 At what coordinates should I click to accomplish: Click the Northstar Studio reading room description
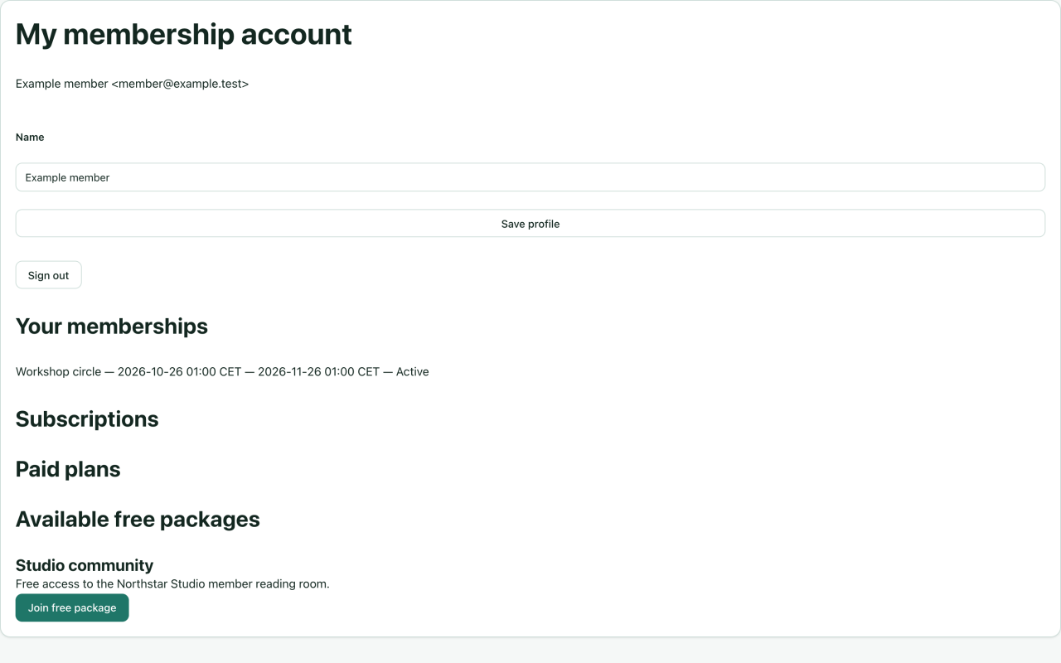172,583
